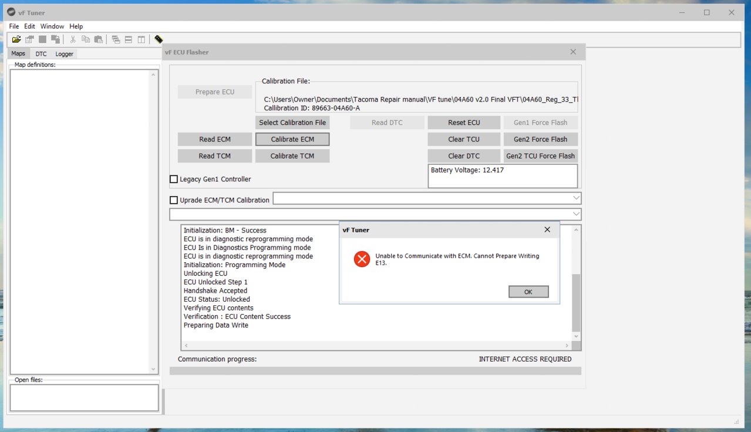Click the log horizontal scroll left arrow
The width and height of the screenshot is (751, 432).
[186, 346]
